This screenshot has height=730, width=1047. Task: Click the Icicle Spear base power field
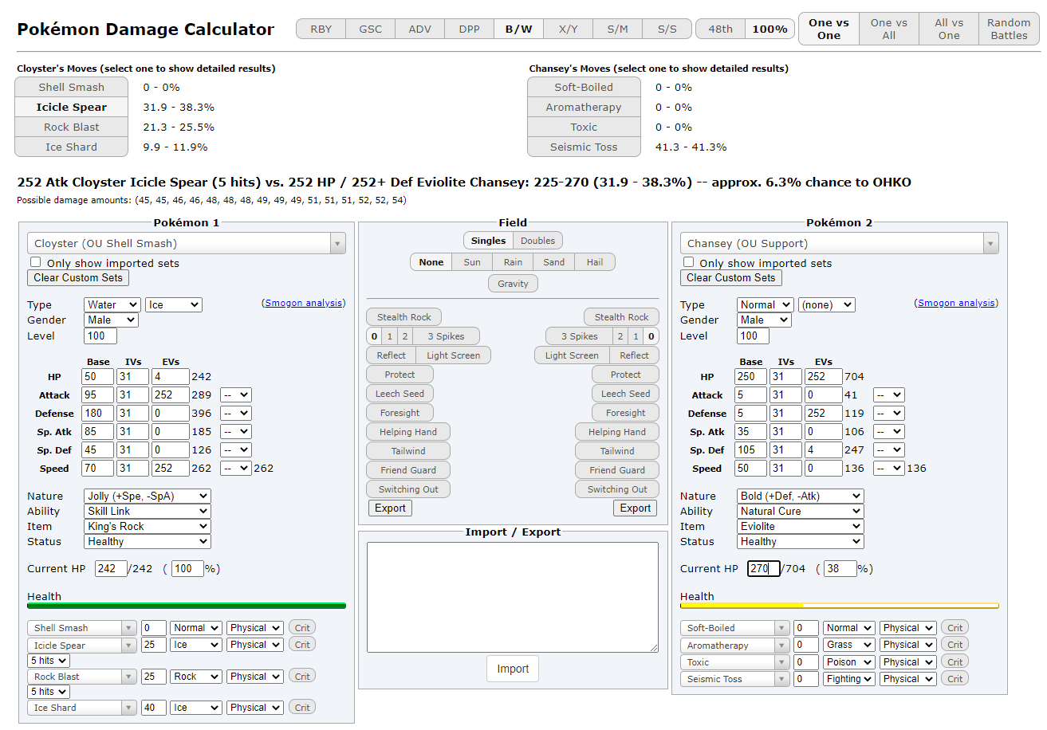point(154,645)
